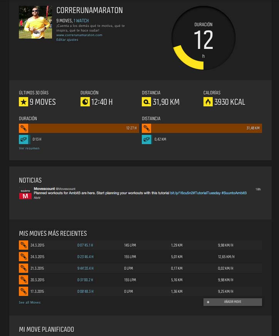This screenshot has width=279, height=336.
Task: Click the yellow star 9 Moves icon
Action: click(24, 102)
